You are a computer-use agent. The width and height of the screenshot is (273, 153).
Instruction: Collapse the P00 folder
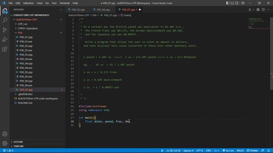[x=38, y=33]
